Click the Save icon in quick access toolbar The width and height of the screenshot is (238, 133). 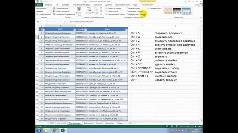pyautogui.click(x=41, y=1)
